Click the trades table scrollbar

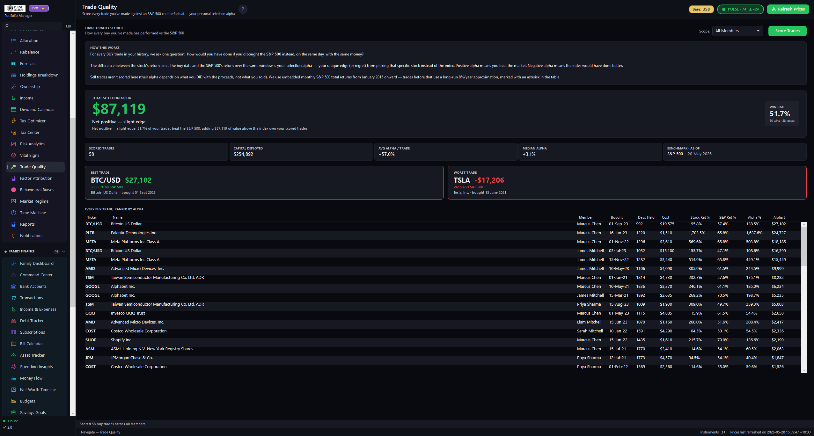point(804,246)
